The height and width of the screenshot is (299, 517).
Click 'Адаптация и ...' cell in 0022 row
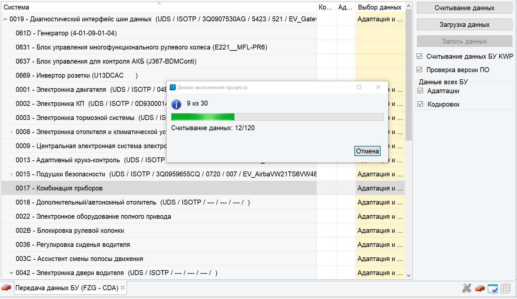tap(380, 216)
